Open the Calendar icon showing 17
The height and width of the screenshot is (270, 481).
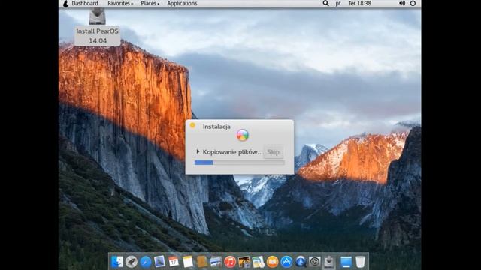click(174, 262)
